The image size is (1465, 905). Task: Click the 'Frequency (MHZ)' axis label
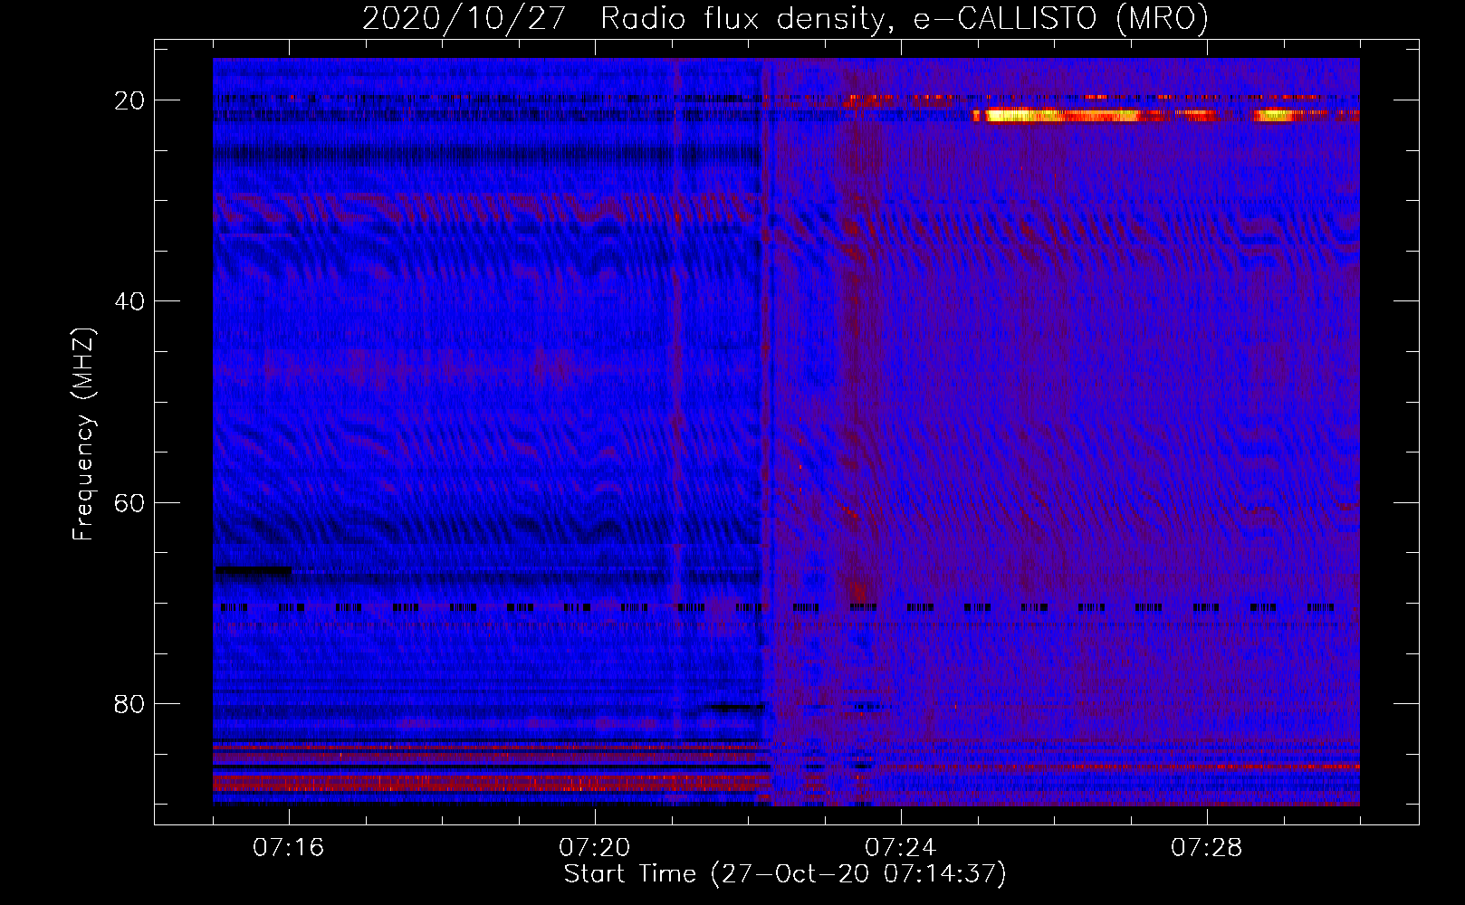tap(83, 434)
